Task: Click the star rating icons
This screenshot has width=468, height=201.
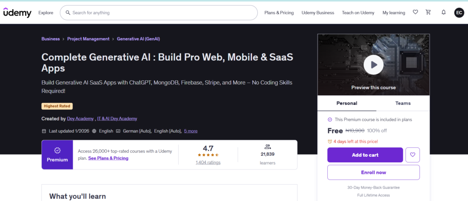Action: point(208,155)
